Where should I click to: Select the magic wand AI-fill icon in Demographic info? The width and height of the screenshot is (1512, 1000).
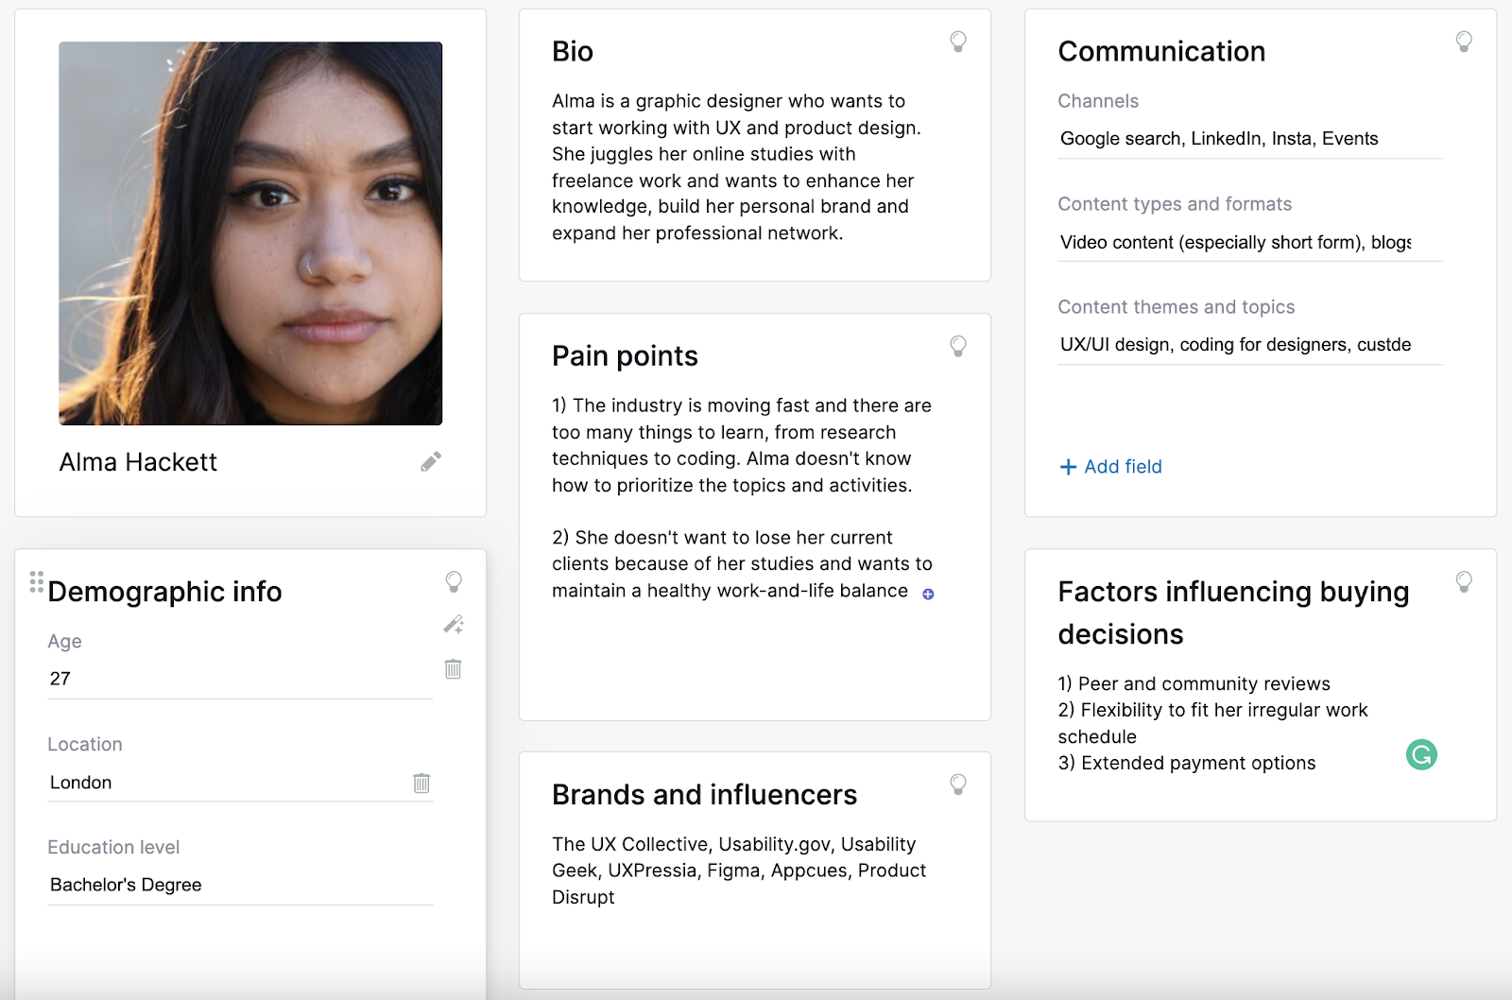pos(453,624)
